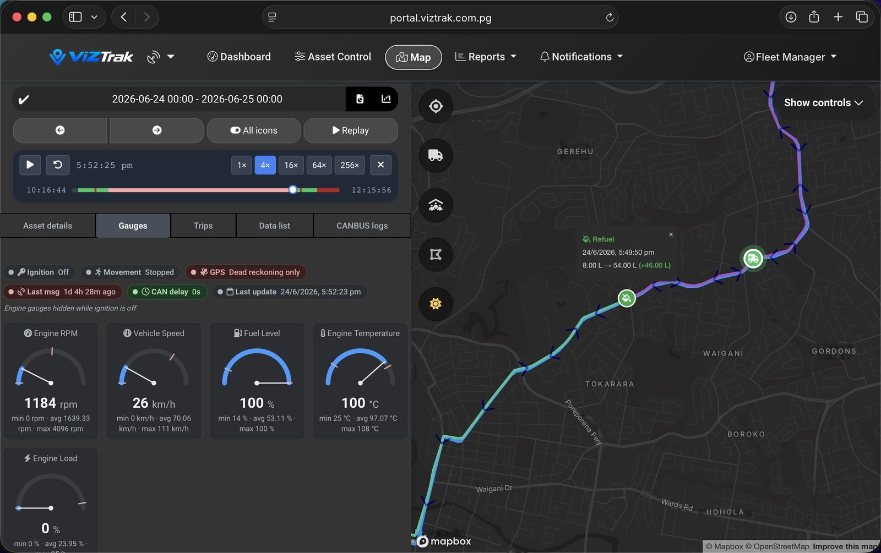The image size is (881, 553).
Task: Click the Improve this map link
Action: point(845,546)
